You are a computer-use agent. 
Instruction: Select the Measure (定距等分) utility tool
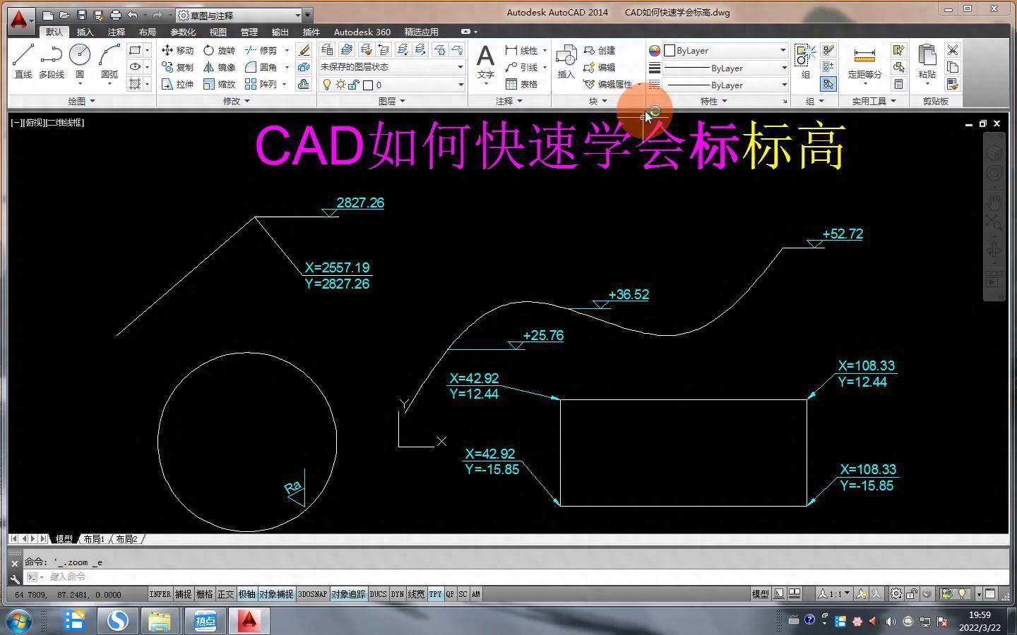tap(864, 61)
